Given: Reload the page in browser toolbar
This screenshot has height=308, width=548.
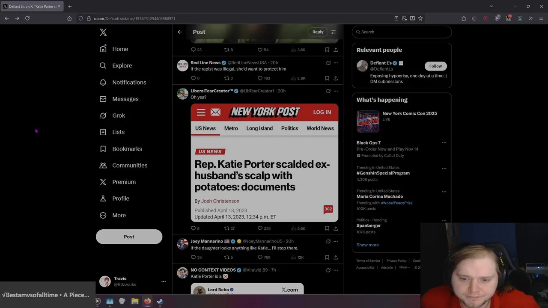Looking at the screenshot, I should pyautogui.click(x=27, y=18).
